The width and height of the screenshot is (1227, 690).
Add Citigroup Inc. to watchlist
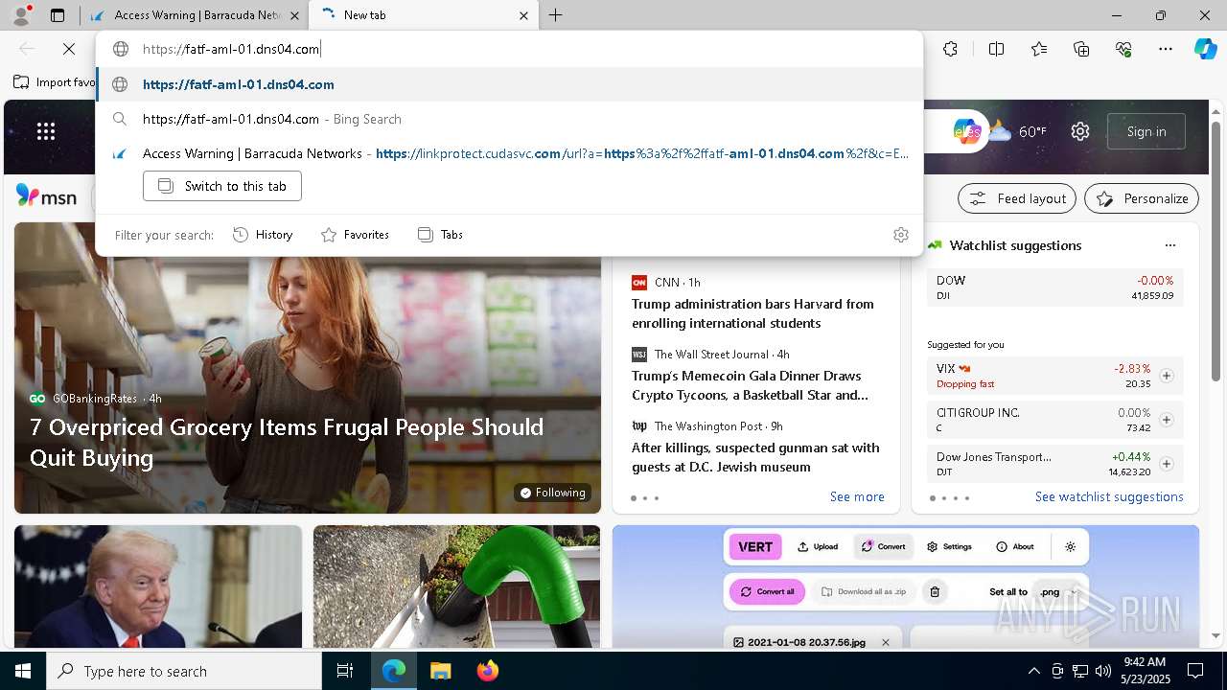pyautogui.click(x=1167, y=420)
